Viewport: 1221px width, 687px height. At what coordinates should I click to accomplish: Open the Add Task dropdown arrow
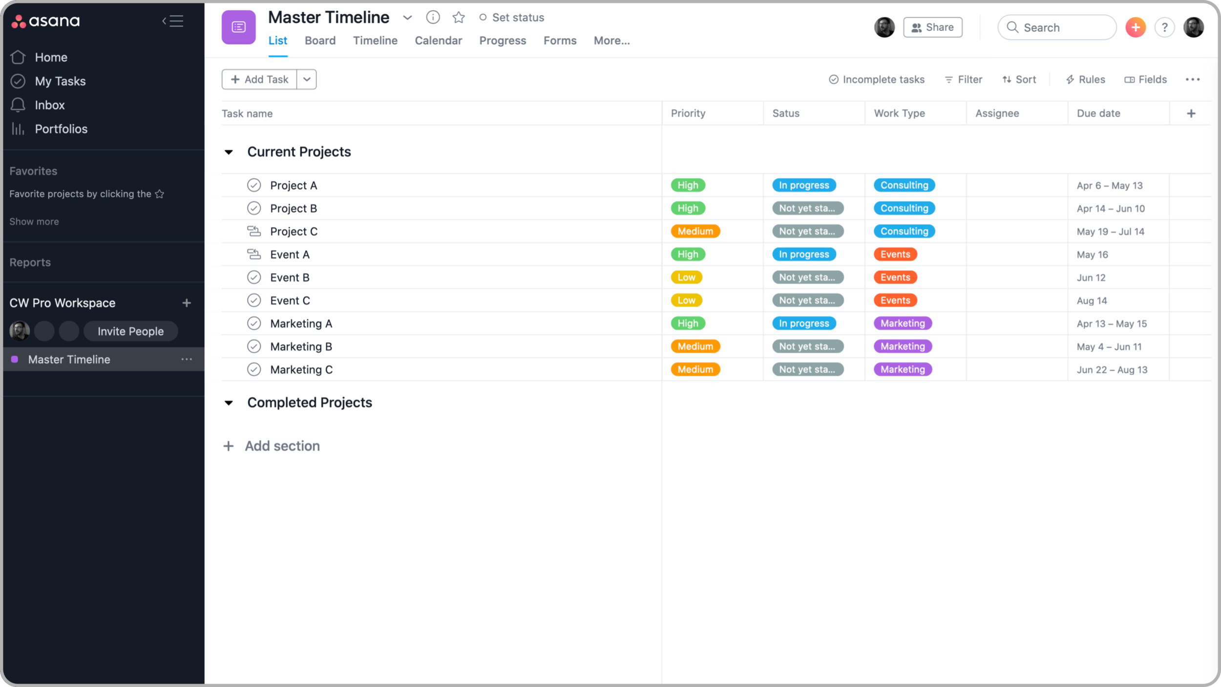pyautogui.click(x=307, y=79)
